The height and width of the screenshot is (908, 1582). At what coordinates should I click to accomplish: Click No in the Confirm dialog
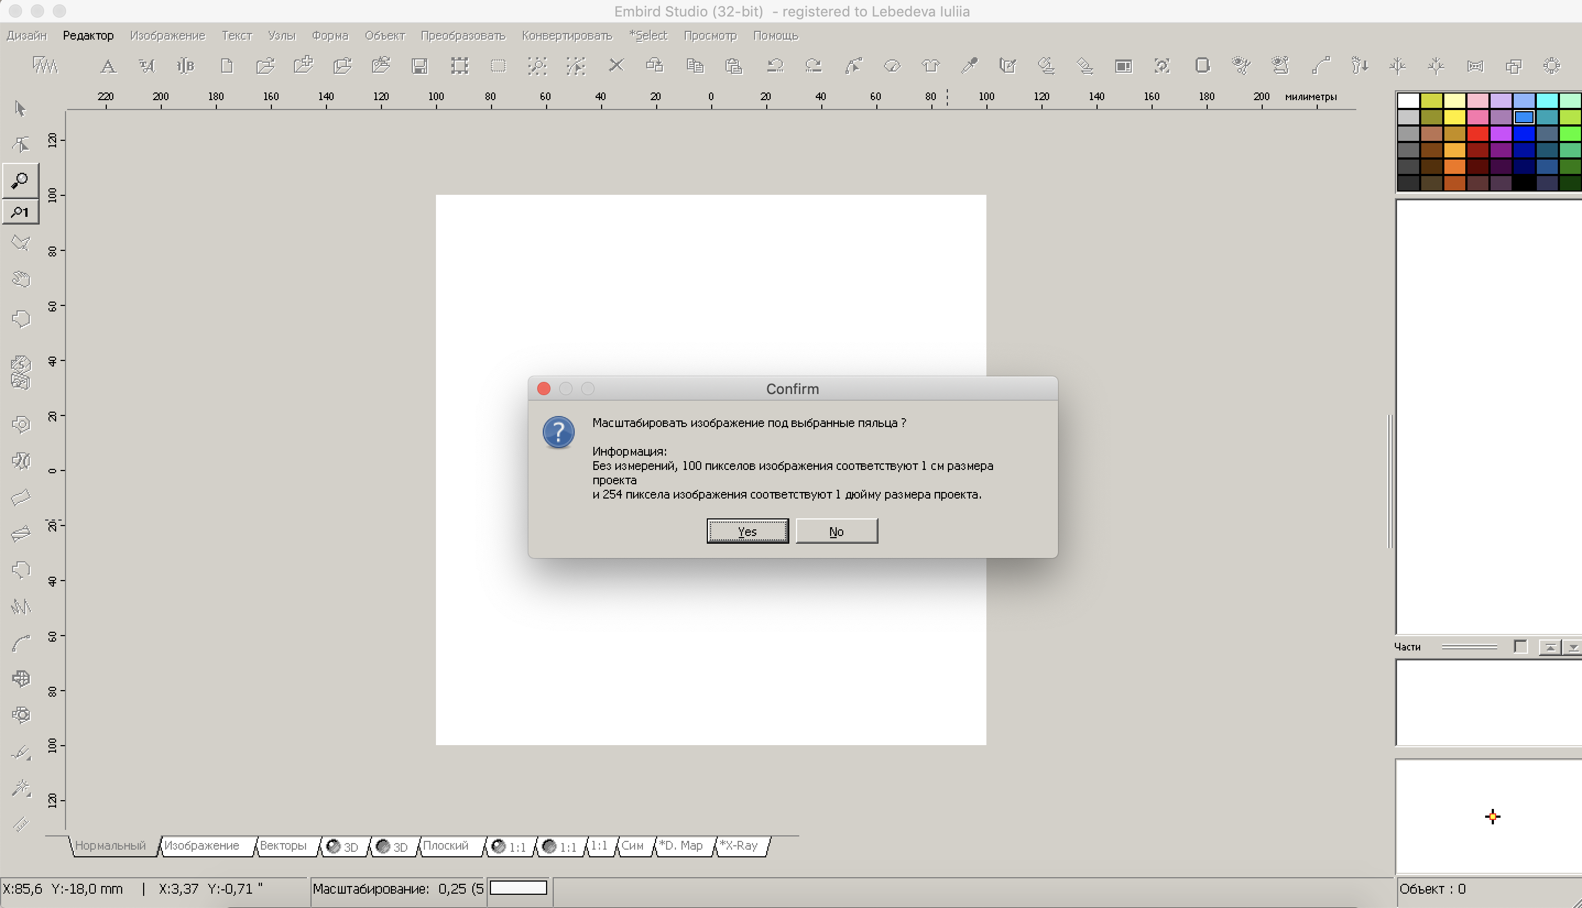pyautogui.click(x=836, y=532)
